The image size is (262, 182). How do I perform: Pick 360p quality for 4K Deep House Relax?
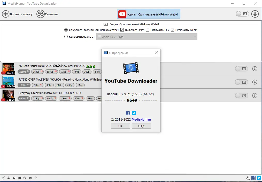87,72
